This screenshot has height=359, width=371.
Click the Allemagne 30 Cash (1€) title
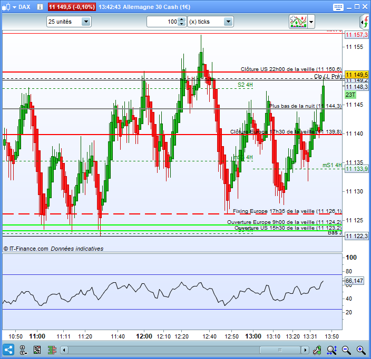point(157,7)
